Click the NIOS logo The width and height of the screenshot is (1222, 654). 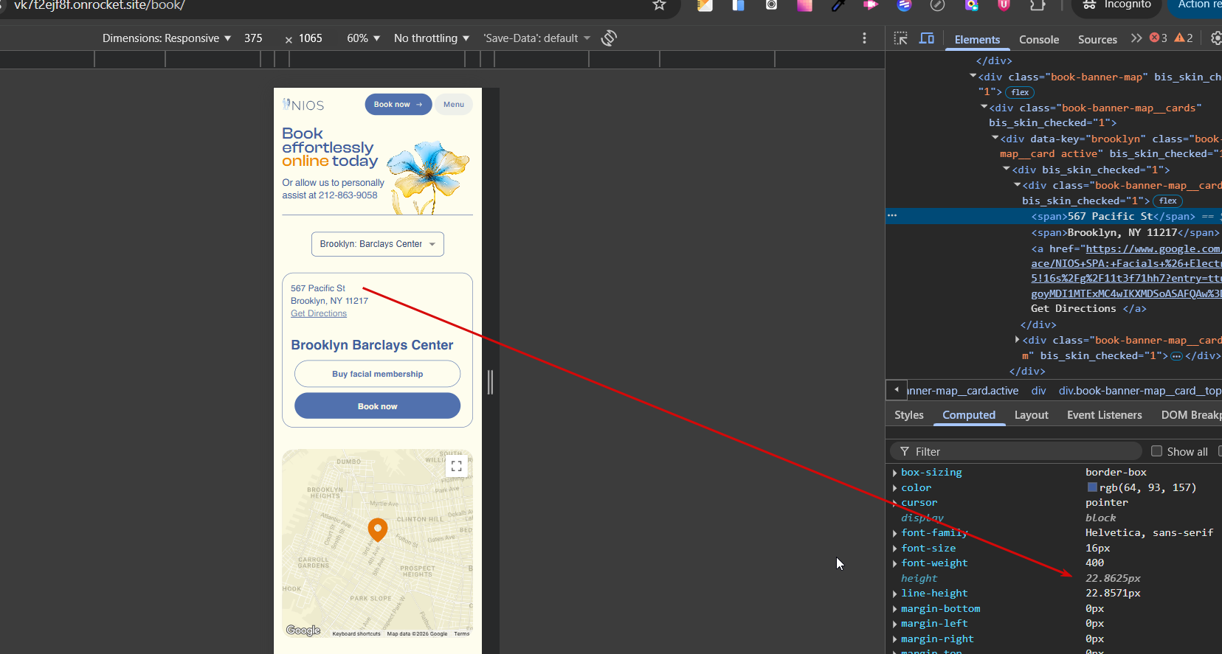(303, 105)
